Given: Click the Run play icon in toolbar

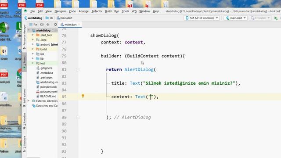Looking at the screenshot, I should (276, 18).
